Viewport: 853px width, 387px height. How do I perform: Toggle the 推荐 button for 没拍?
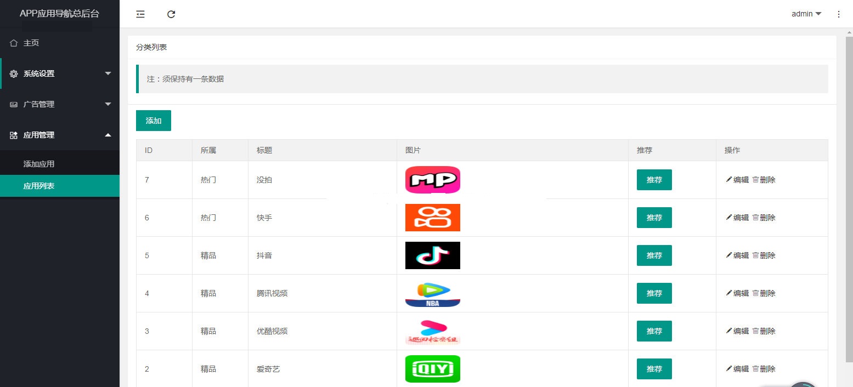pos(654,180)
